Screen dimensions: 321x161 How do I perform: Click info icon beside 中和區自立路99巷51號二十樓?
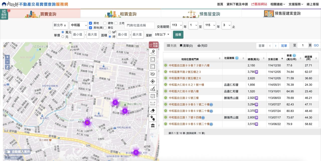click(211, 104)
